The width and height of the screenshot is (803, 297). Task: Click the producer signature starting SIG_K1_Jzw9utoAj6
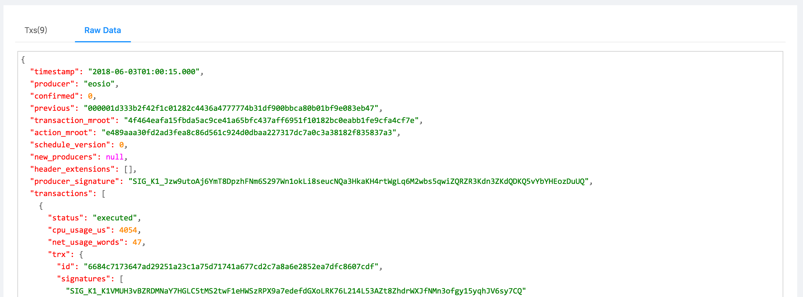point(359,181)
